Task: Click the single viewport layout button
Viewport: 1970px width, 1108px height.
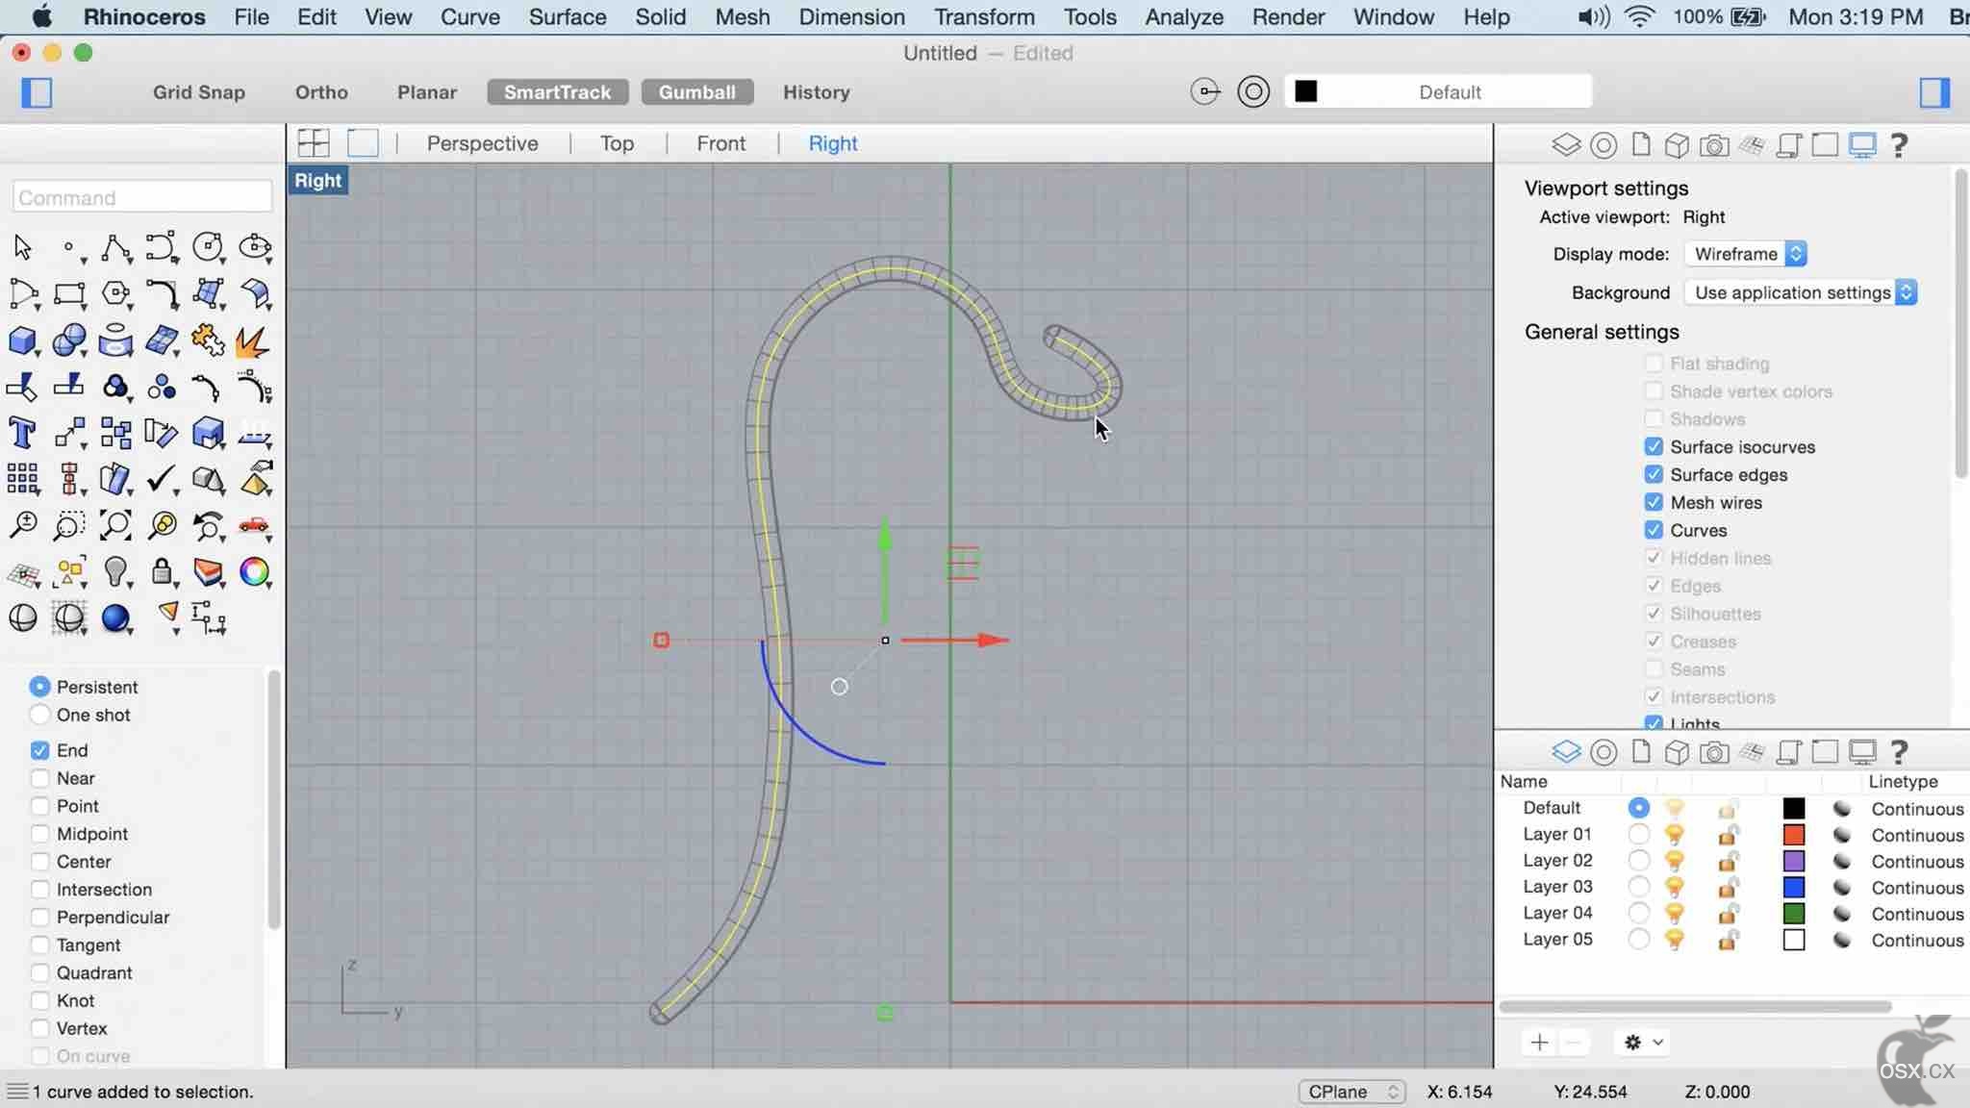Action: click(363, 143)
